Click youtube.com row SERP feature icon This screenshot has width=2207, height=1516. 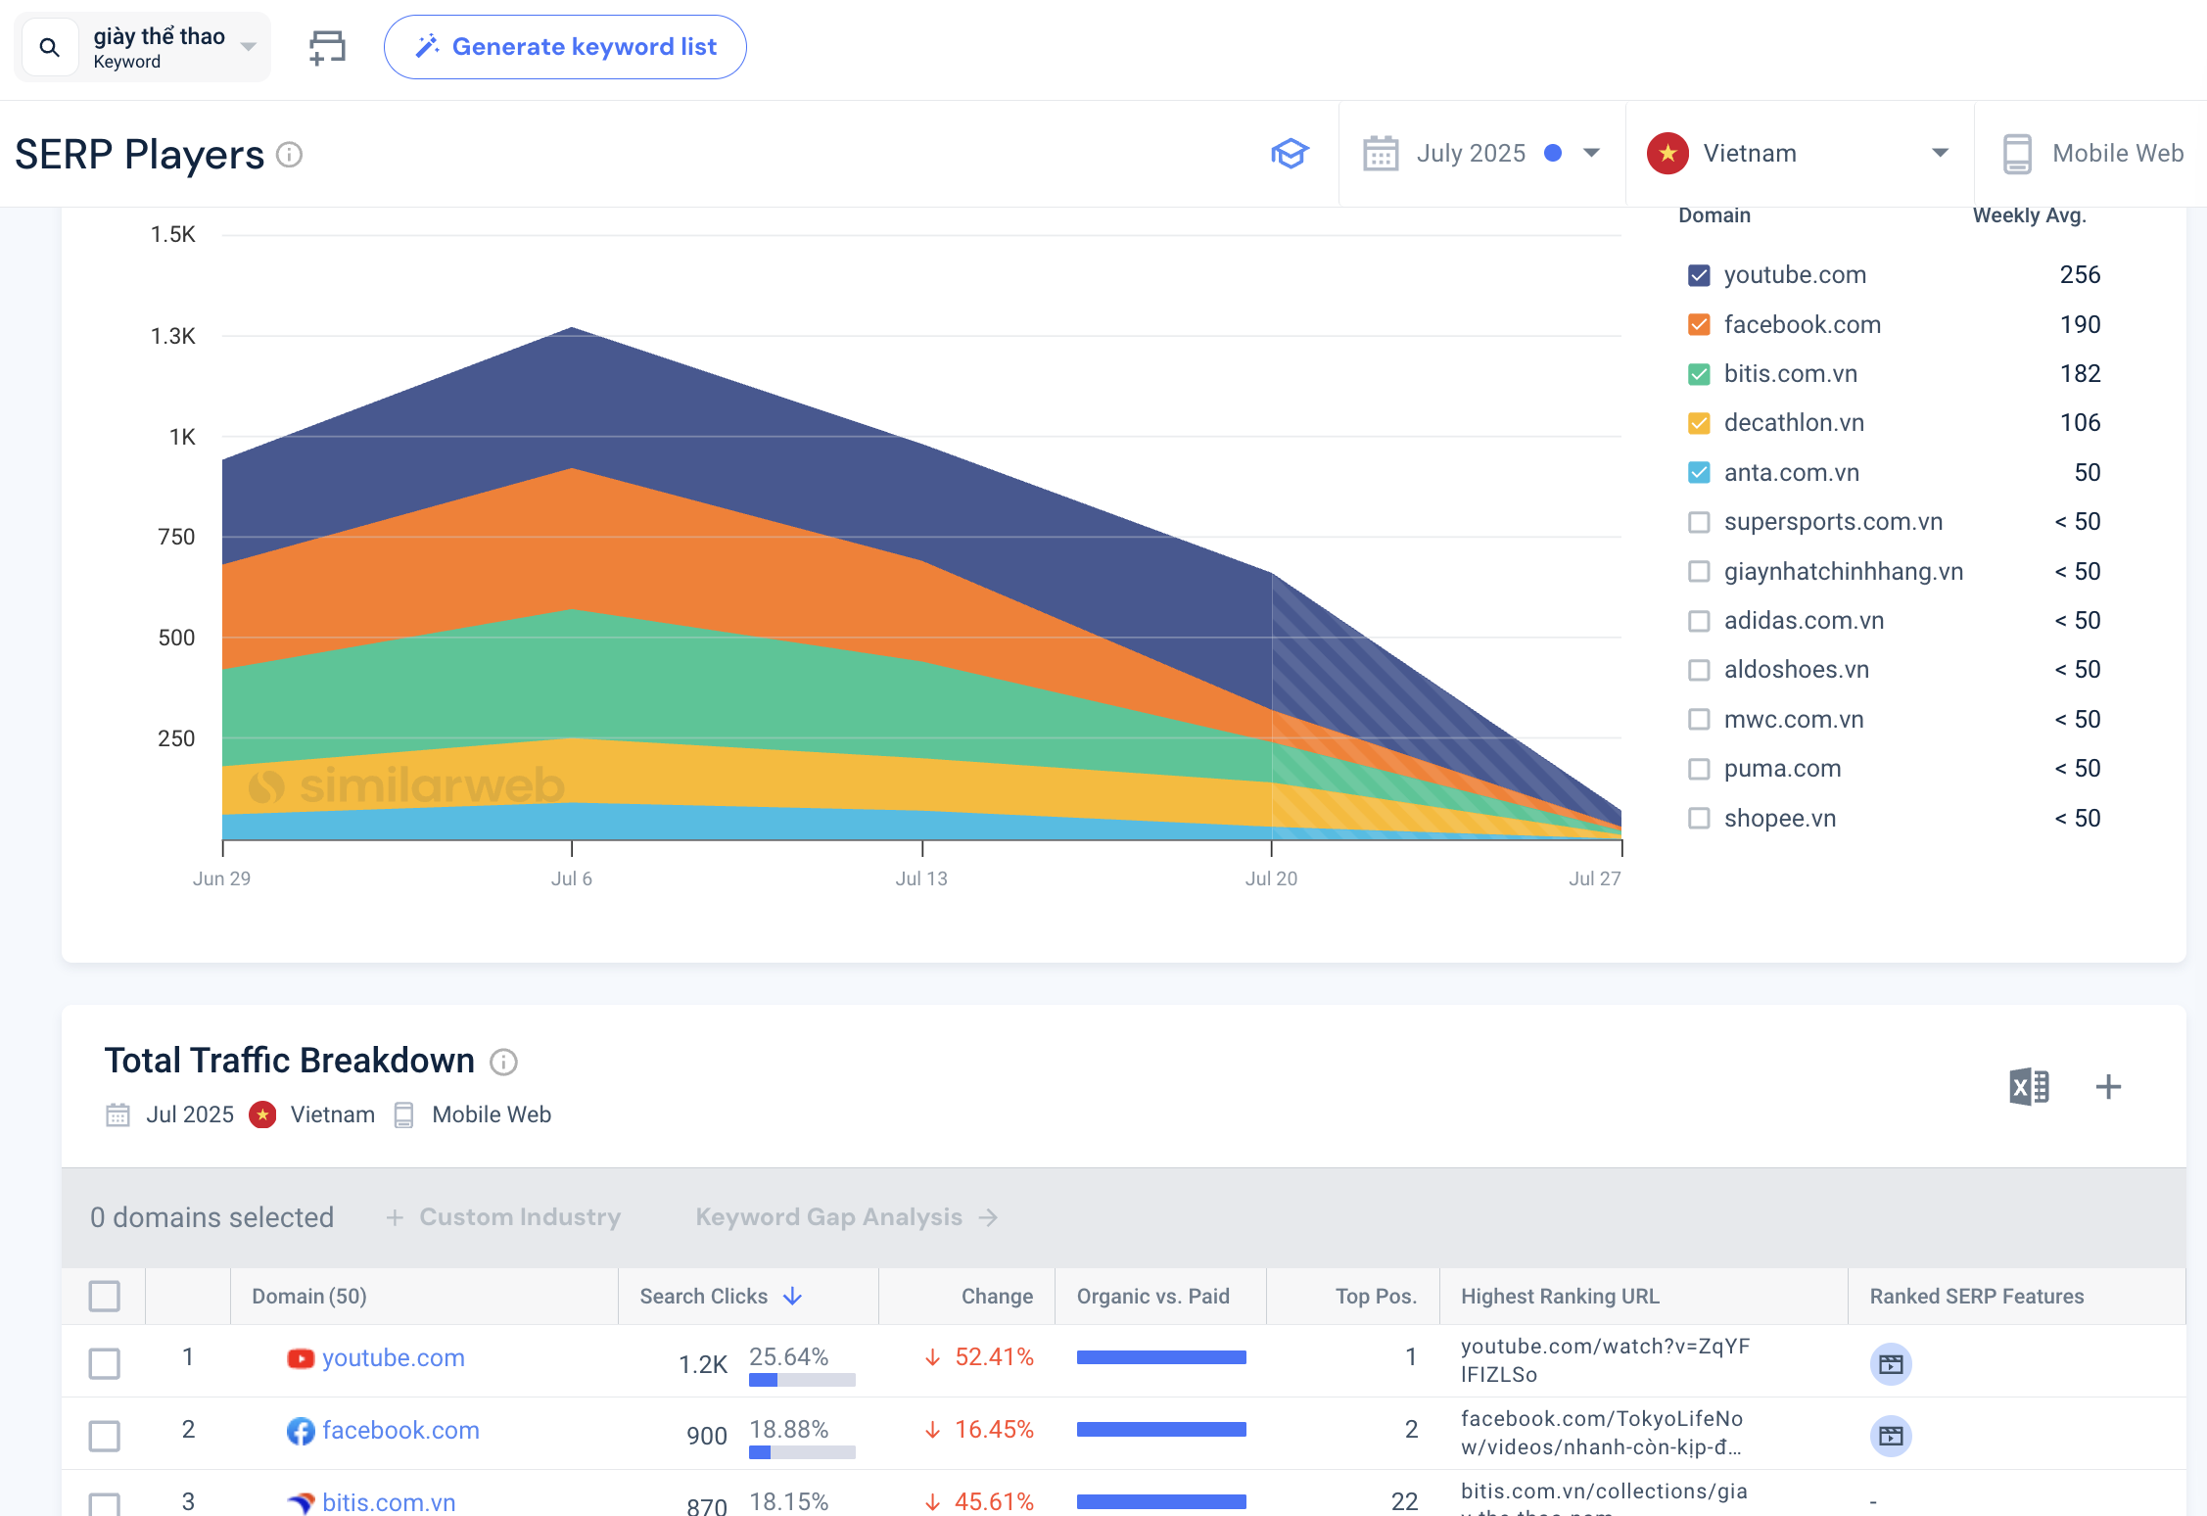point(1891,1364)
